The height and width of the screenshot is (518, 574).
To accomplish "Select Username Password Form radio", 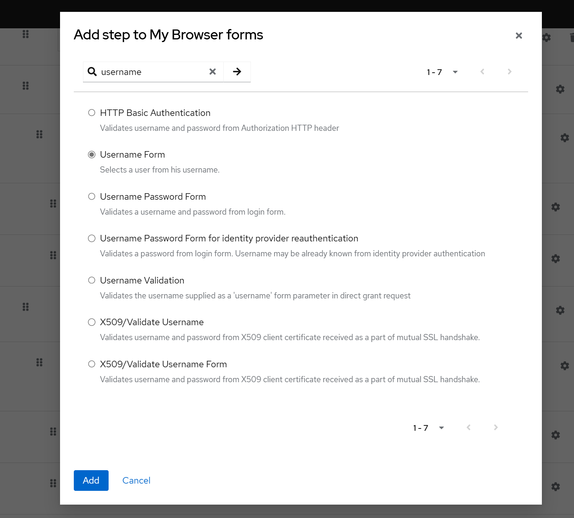I will (x=92, y=196).
